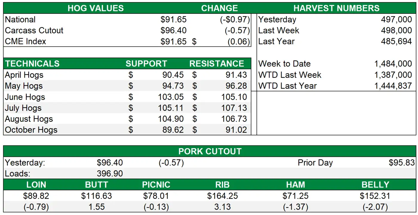Image resolution: width=418 pixels, height=215 pixels.
Task: Click the RIB column header
Action: pos(222,185)
